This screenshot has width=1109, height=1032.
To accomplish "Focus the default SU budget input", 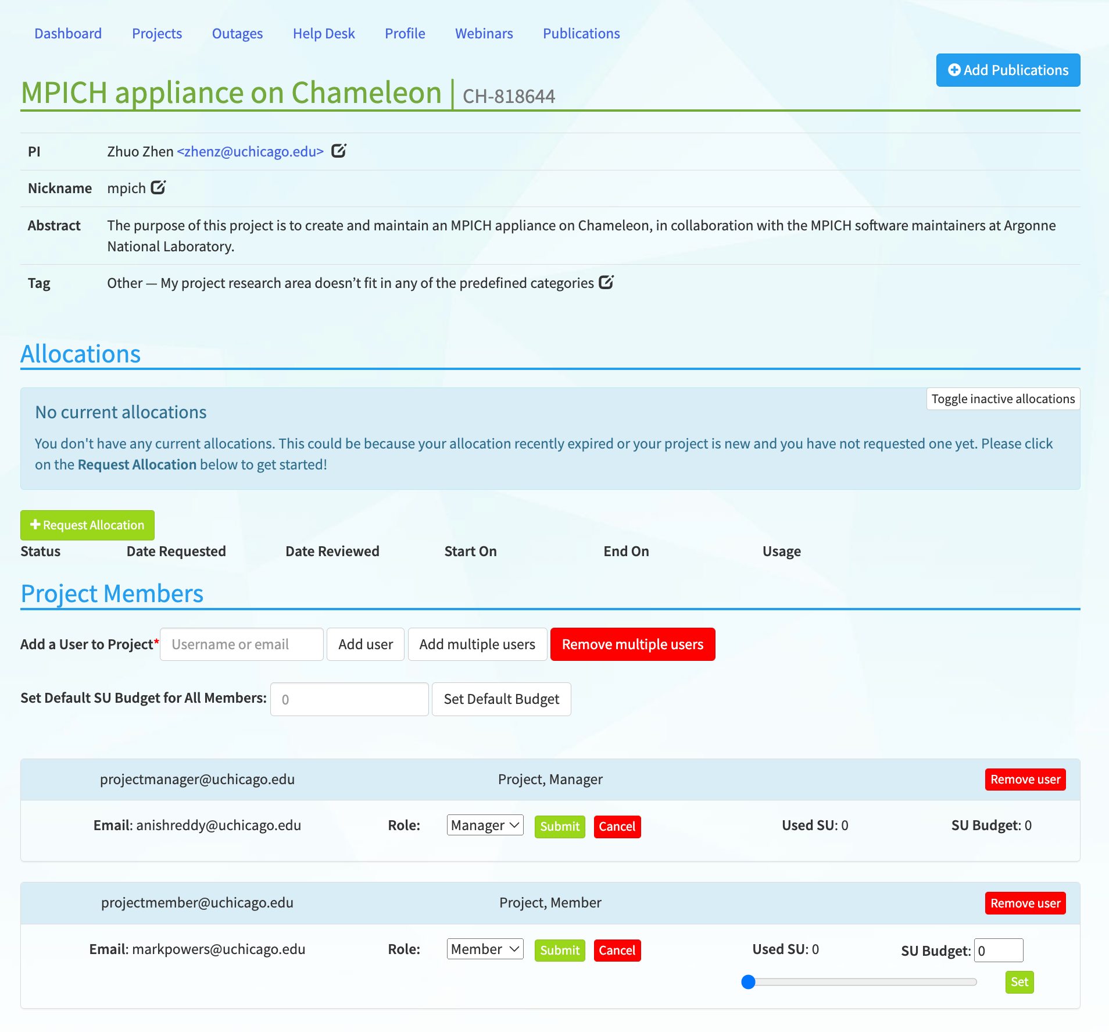I will [349, 699].
